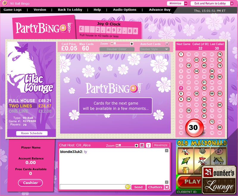The image size is (238, 196).
Task: Click chat message from blondie33uk2
Action: pyautogui.click(x=73, y=152)
